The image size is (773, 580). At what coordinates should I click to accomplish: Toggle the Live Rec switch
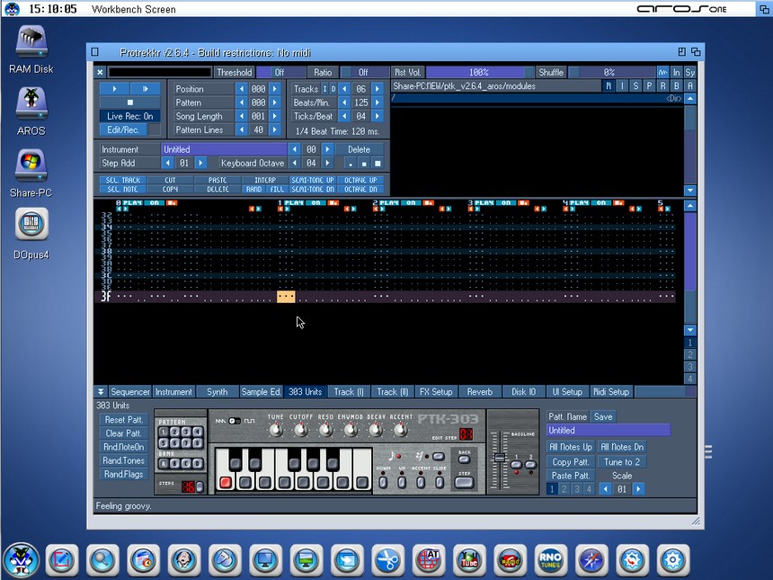[129, 116]
